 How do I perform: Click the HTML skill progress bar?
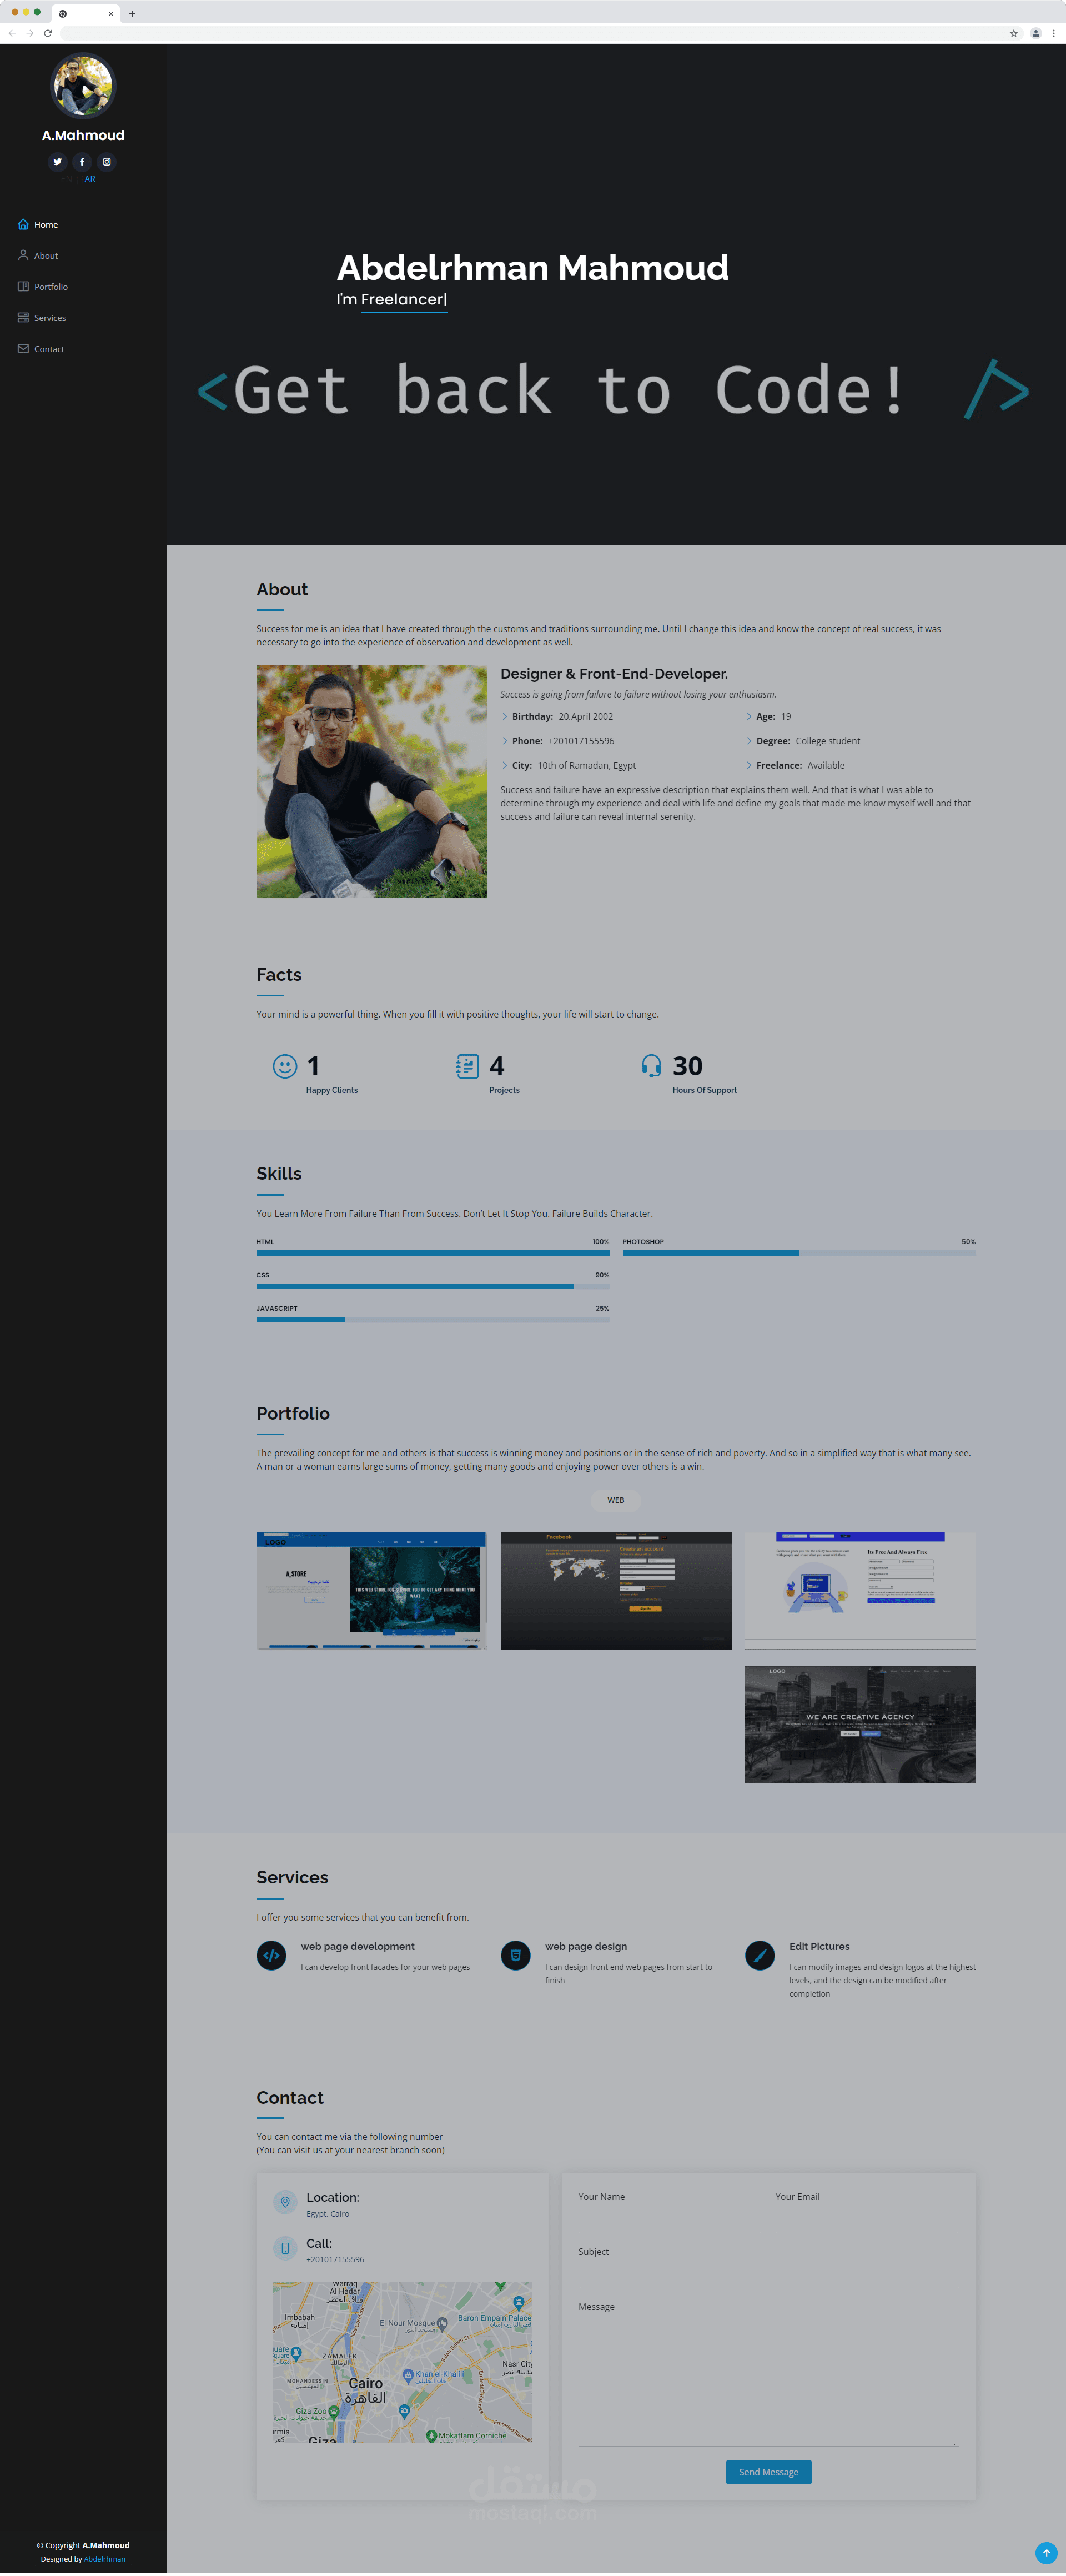tap(432, 1253)
